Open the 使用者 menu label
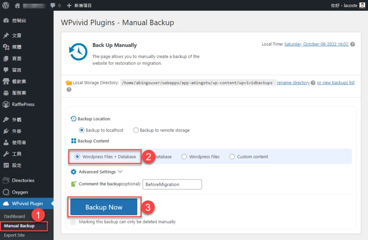Screen dimensions: 368x240 pyautogui.click(x=19, y=142)
